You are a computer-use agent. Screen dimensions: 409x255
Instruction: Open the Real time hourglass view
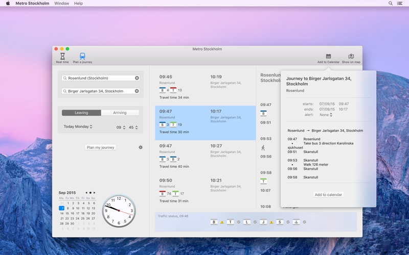(62, 58)
